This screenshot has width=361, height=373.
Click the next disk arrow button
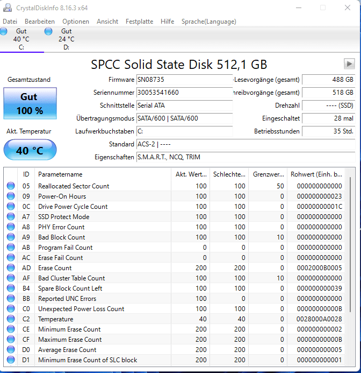click(x=349, y=64)
